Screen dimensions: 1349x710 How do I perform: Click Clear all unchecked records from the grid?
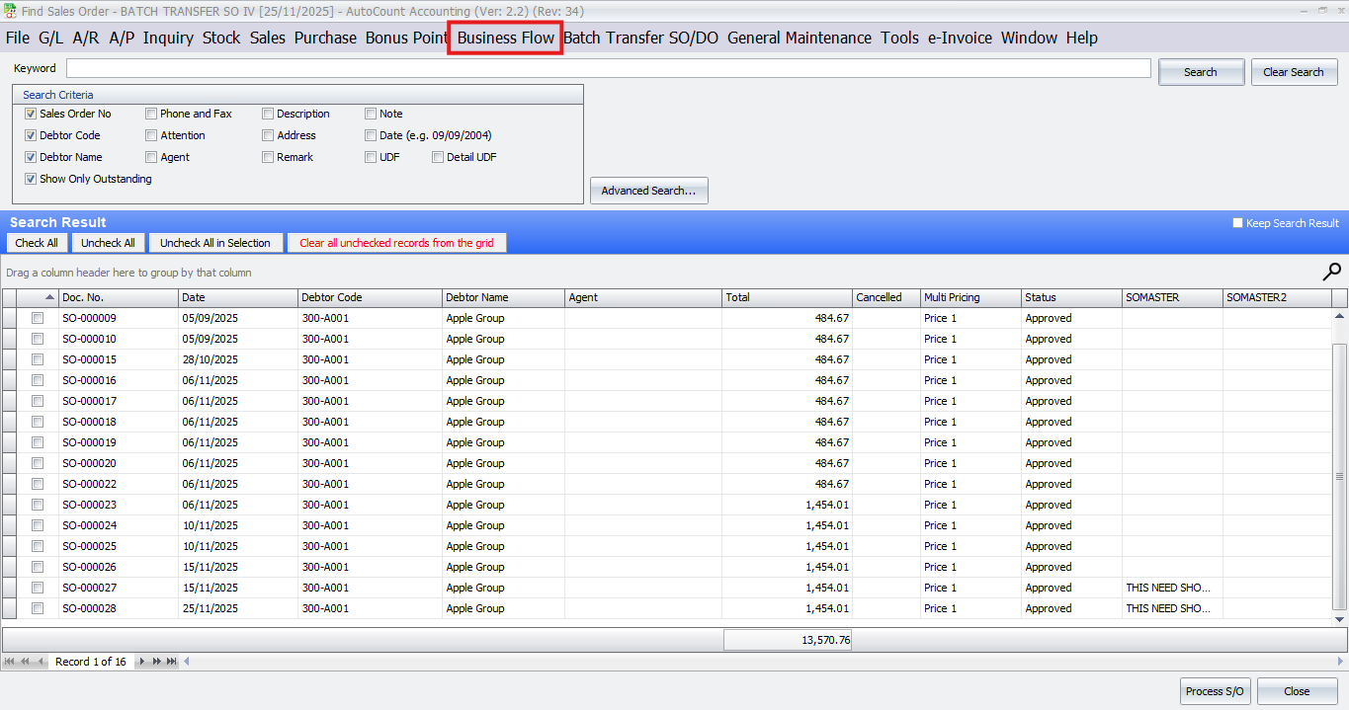pyautogui.click(x=396, y=242)
